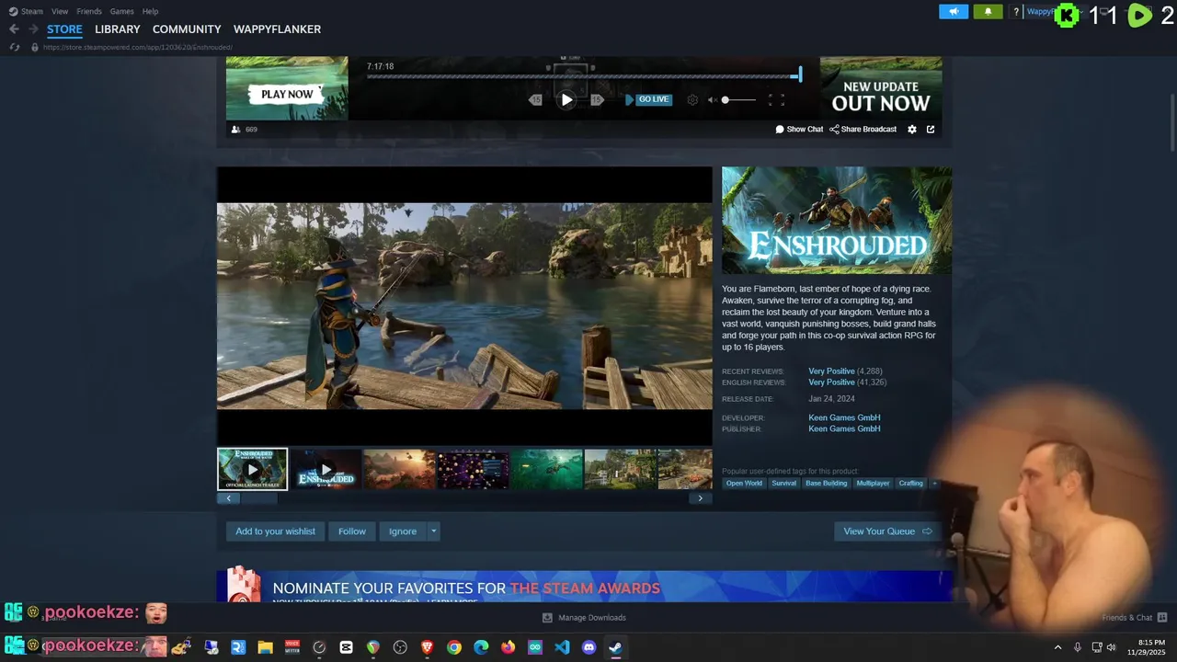Select the skill tree screenshot thumbnail
Screen dimensions: 1177x662
click(x=473, y=469)
